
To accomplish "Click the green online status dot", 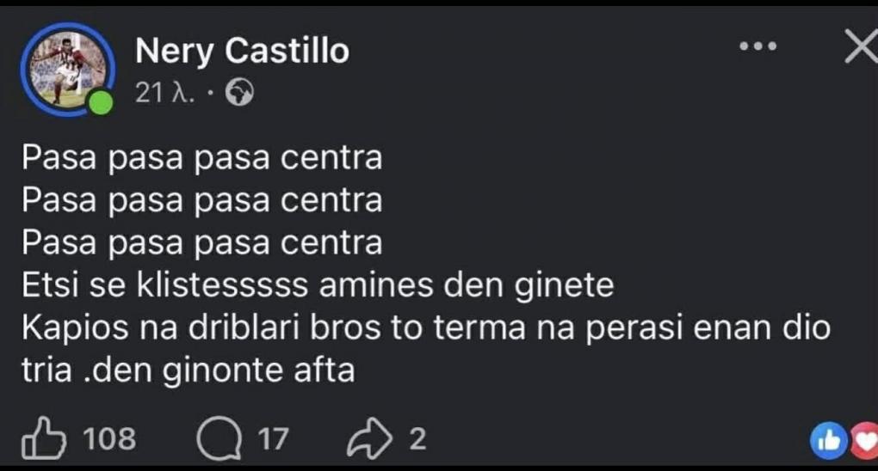I will click(102, 103).
